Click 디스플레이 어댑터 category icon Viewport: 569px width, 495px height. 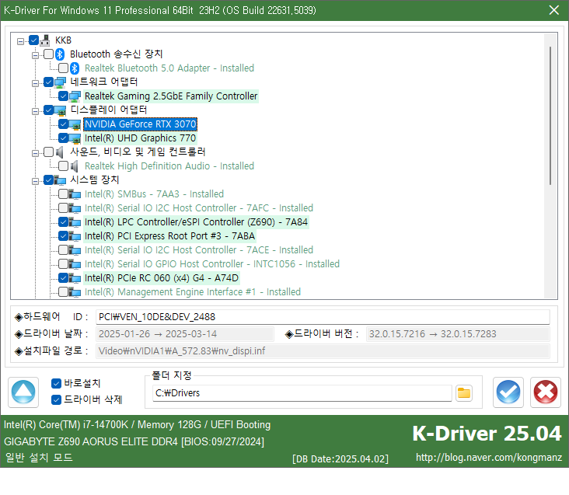click(x=60, y=110)
